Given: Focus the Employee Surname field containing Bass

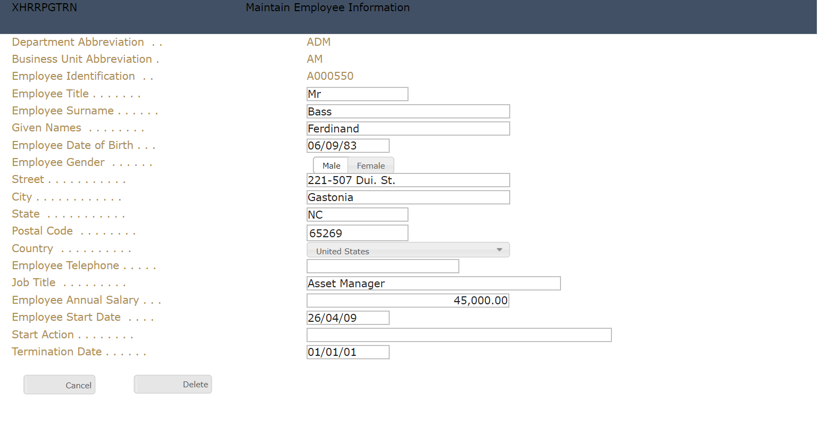Looking at the screenshot, I should 408,111.
